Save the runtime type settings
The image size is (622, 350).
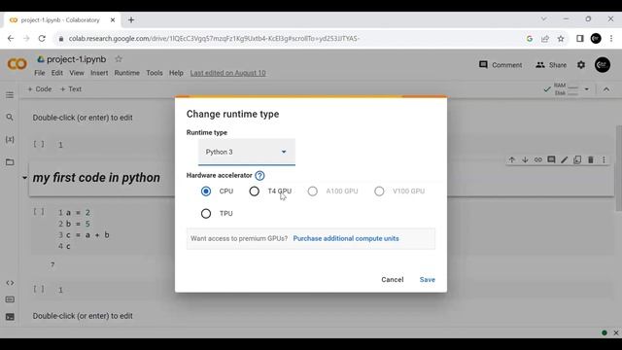coord(428,280)
